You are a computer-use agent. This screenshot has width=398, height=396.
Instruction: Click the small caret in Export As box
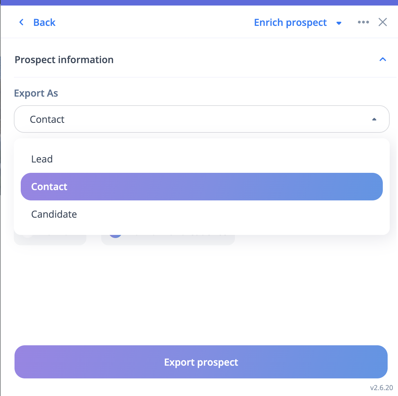coord(374,119)
